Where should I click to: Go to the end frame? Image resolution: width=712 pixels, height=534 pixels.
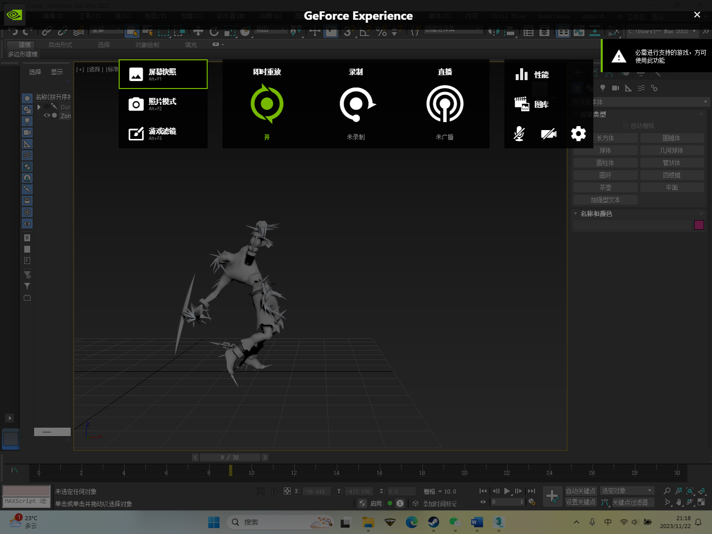[532, 491]
